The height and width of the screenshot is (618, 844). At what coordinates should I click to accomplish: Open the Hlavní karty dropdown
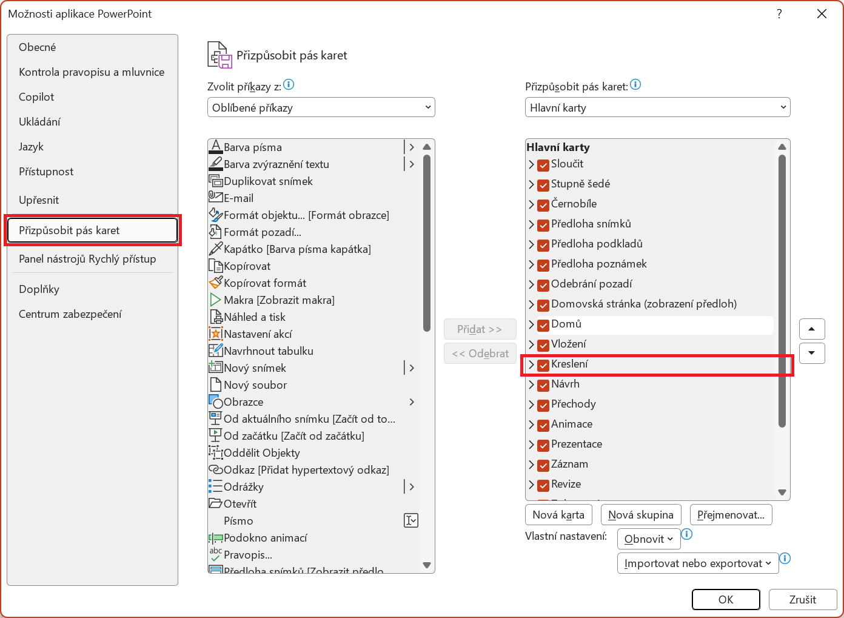tap(658, 107)
